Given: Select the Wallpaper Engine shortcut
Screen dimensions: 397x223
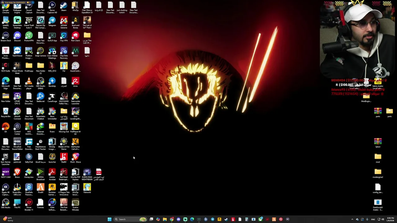Looking at the screenshot, I should 17,7.
